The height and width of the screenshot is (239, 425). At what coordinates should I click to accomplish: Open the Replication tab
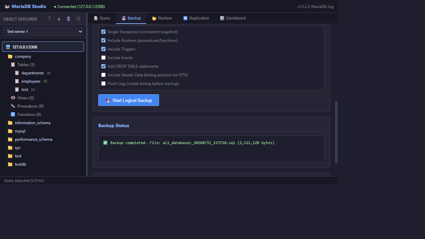tap(196, 18)
